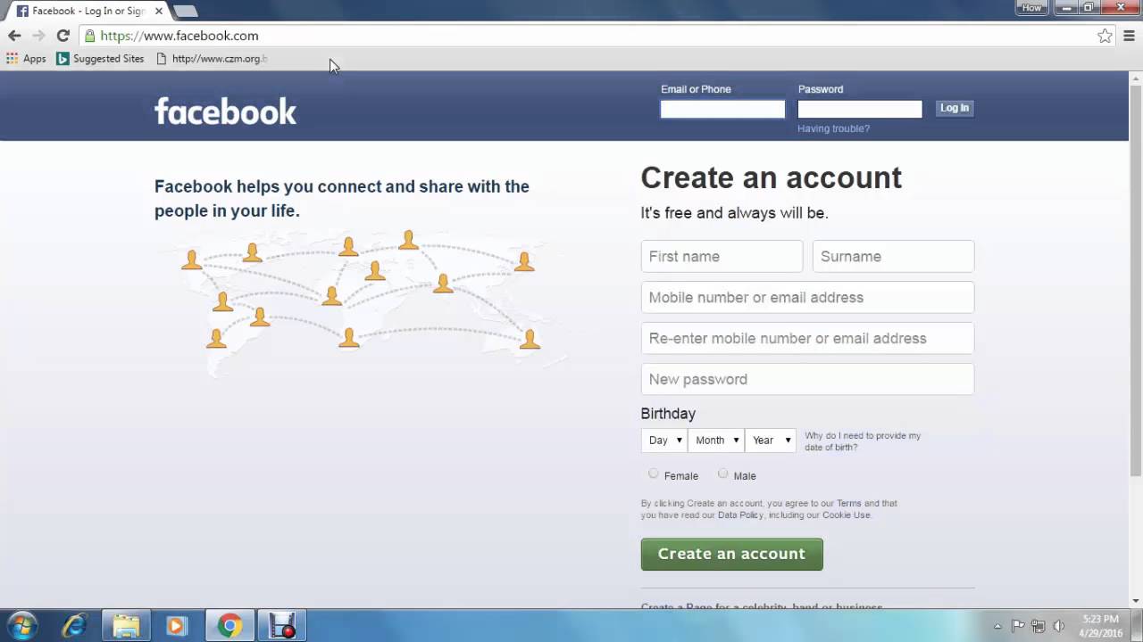Click the First name field
1143x642 pixels.
pos(722,256)
